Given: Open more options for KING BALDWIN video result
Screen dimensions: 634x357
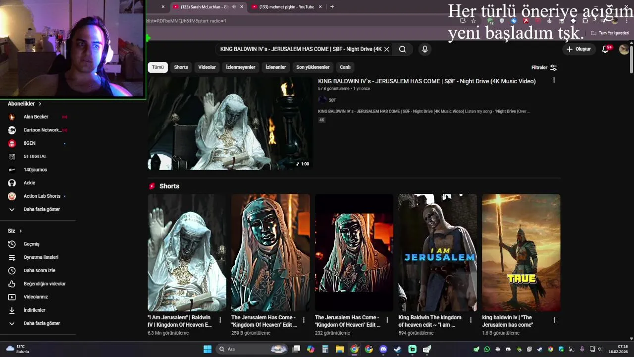Looking at the screenshot, I should 554,80.
